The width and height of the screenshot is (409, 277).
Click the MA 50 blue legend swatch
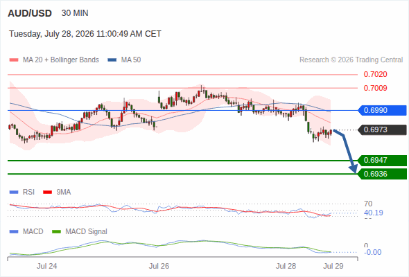[112, 60]
